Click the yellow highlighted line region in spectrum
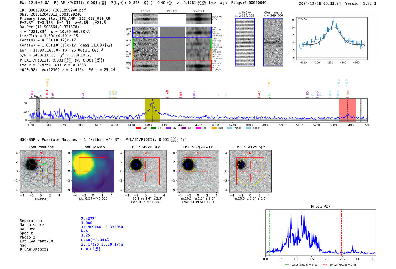The width and height of the screenshot is (396, 269). 152,110
